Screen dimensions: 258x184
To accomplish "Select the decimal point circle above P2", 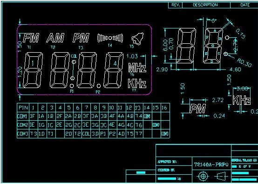I will [99, 86].
